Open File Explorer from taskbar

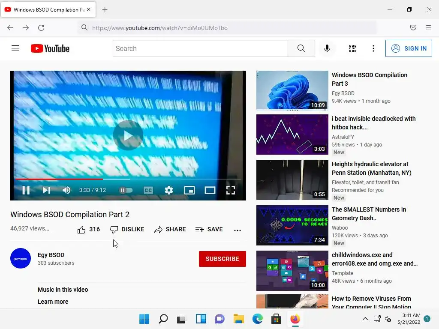238,319
